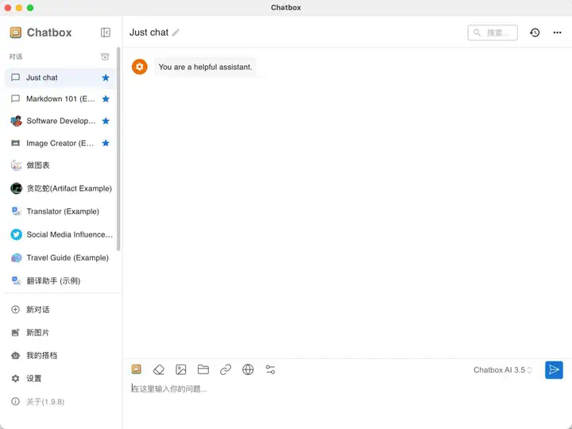Unstar the Markdown 101 conversation

pos(106,99)
